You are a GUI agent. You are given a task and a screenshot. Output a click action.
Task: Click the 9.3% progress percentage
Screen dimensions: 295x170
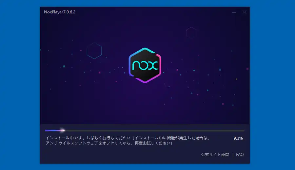238,138
